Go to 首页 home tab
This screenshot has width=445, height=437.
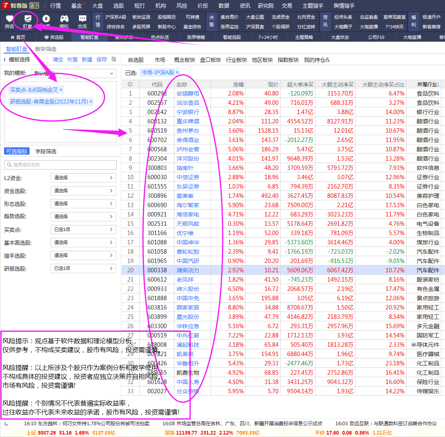point(17,37)
